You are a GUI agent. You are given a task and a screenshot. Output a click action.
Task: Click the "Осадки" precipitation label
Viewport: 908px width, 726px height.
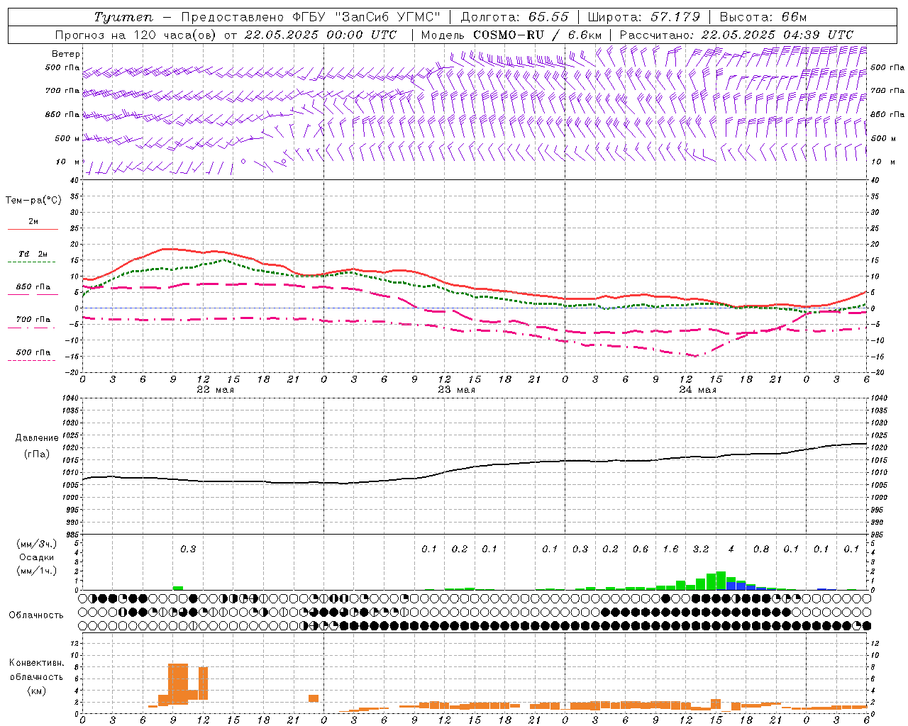(x=37, y=557)
